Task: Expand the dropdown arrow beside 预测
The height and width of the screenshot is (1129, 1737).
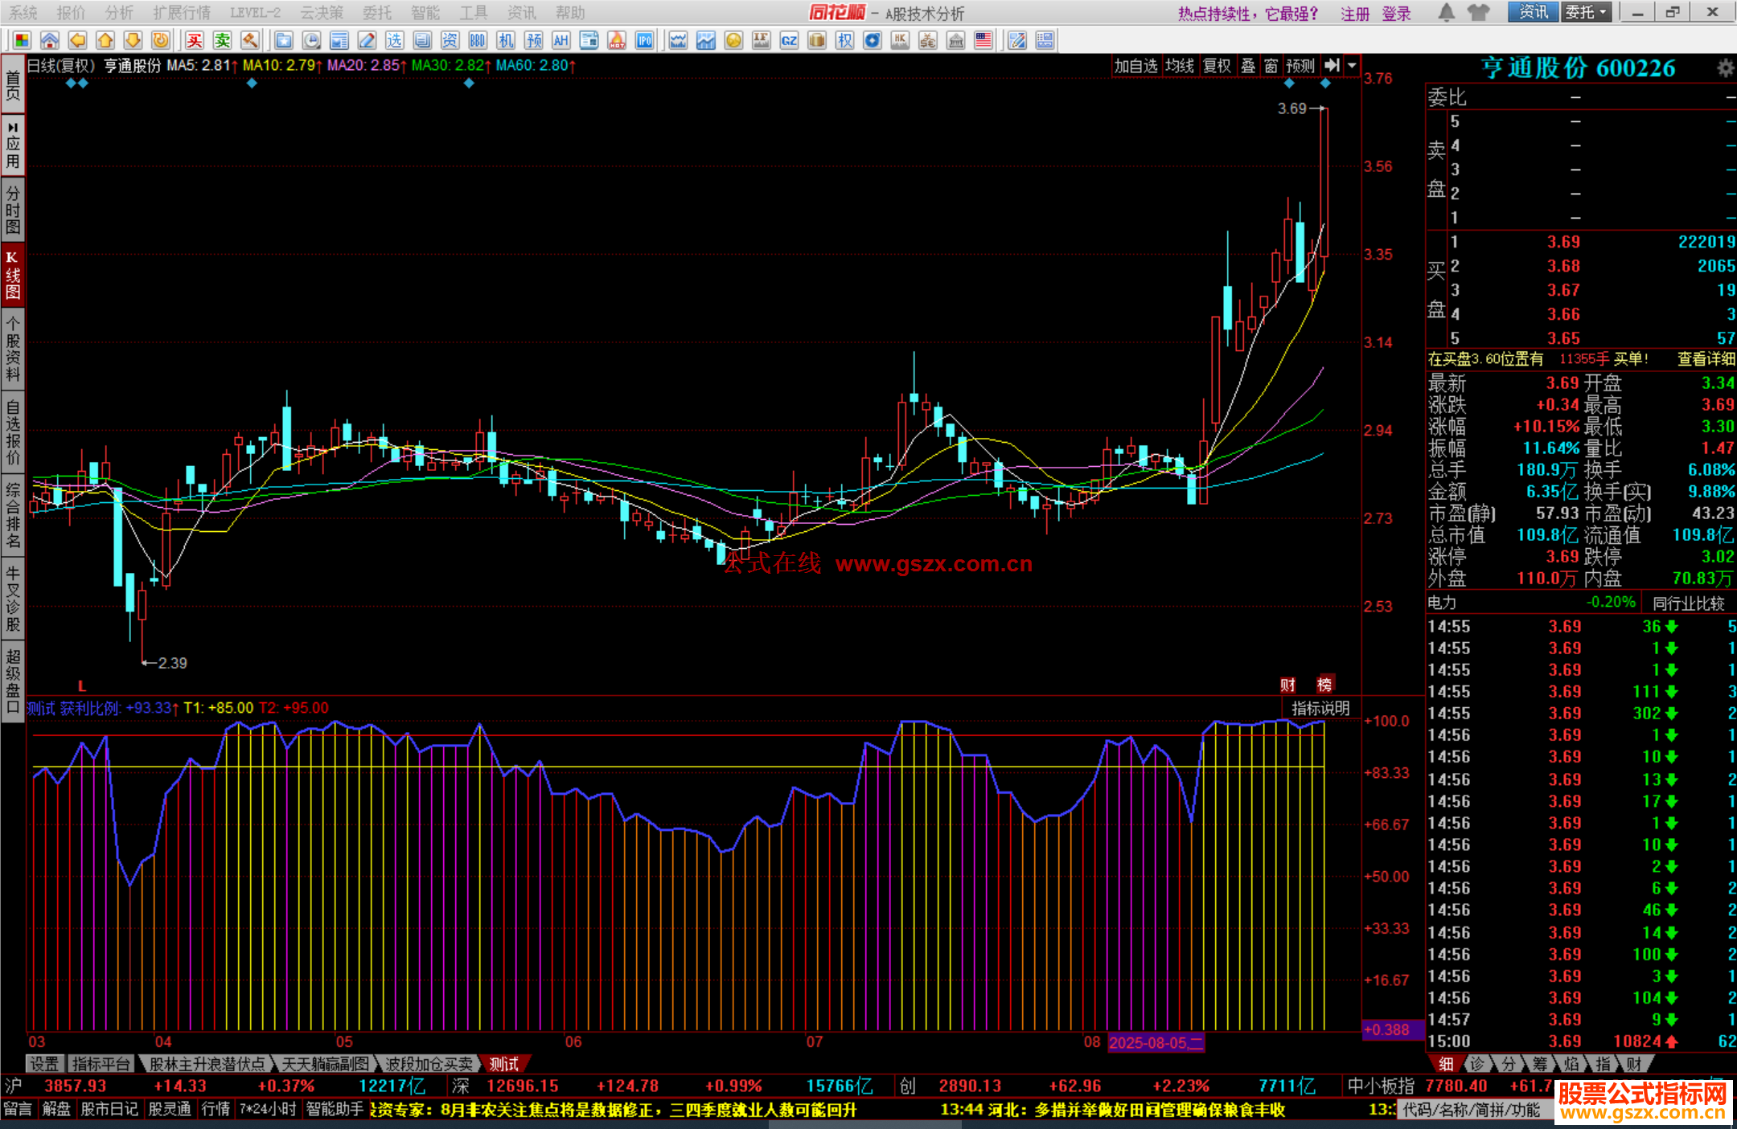Action: (x=1353, y=66)
